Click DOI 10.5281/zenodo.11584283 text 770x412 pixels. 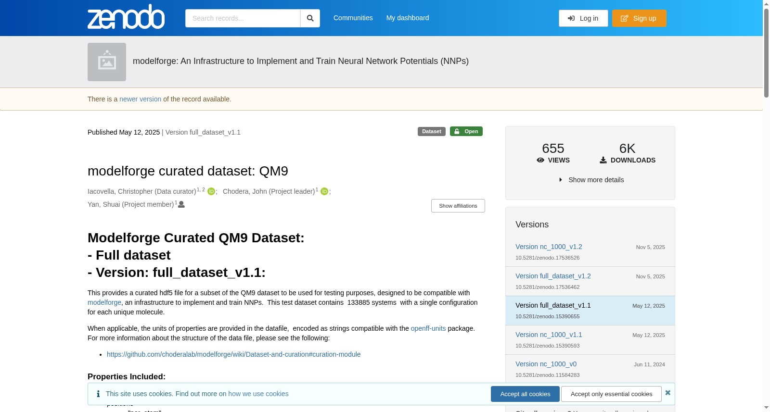(548, 375)
